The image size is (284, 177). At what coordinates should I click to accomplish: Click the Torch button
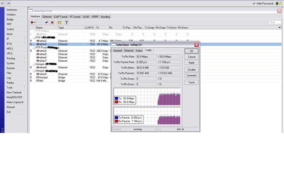point(191,82)
